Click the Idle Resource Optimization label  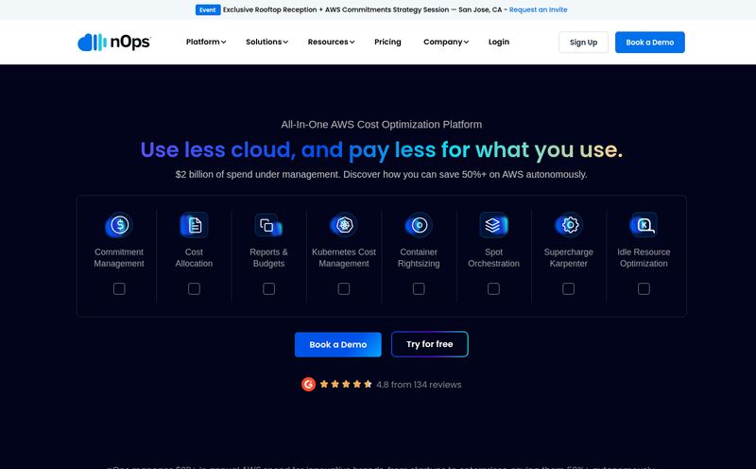coord(644,257)
